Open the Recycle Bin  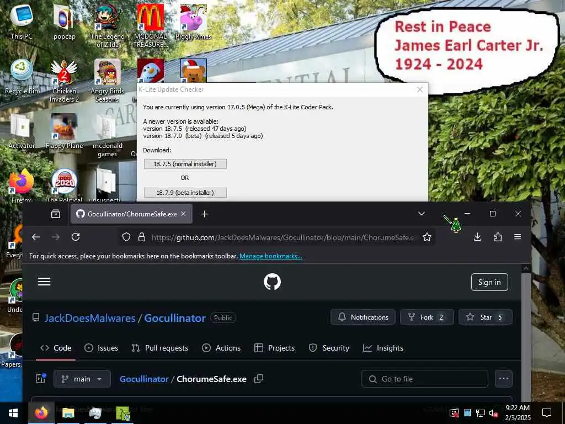(22, 76)
